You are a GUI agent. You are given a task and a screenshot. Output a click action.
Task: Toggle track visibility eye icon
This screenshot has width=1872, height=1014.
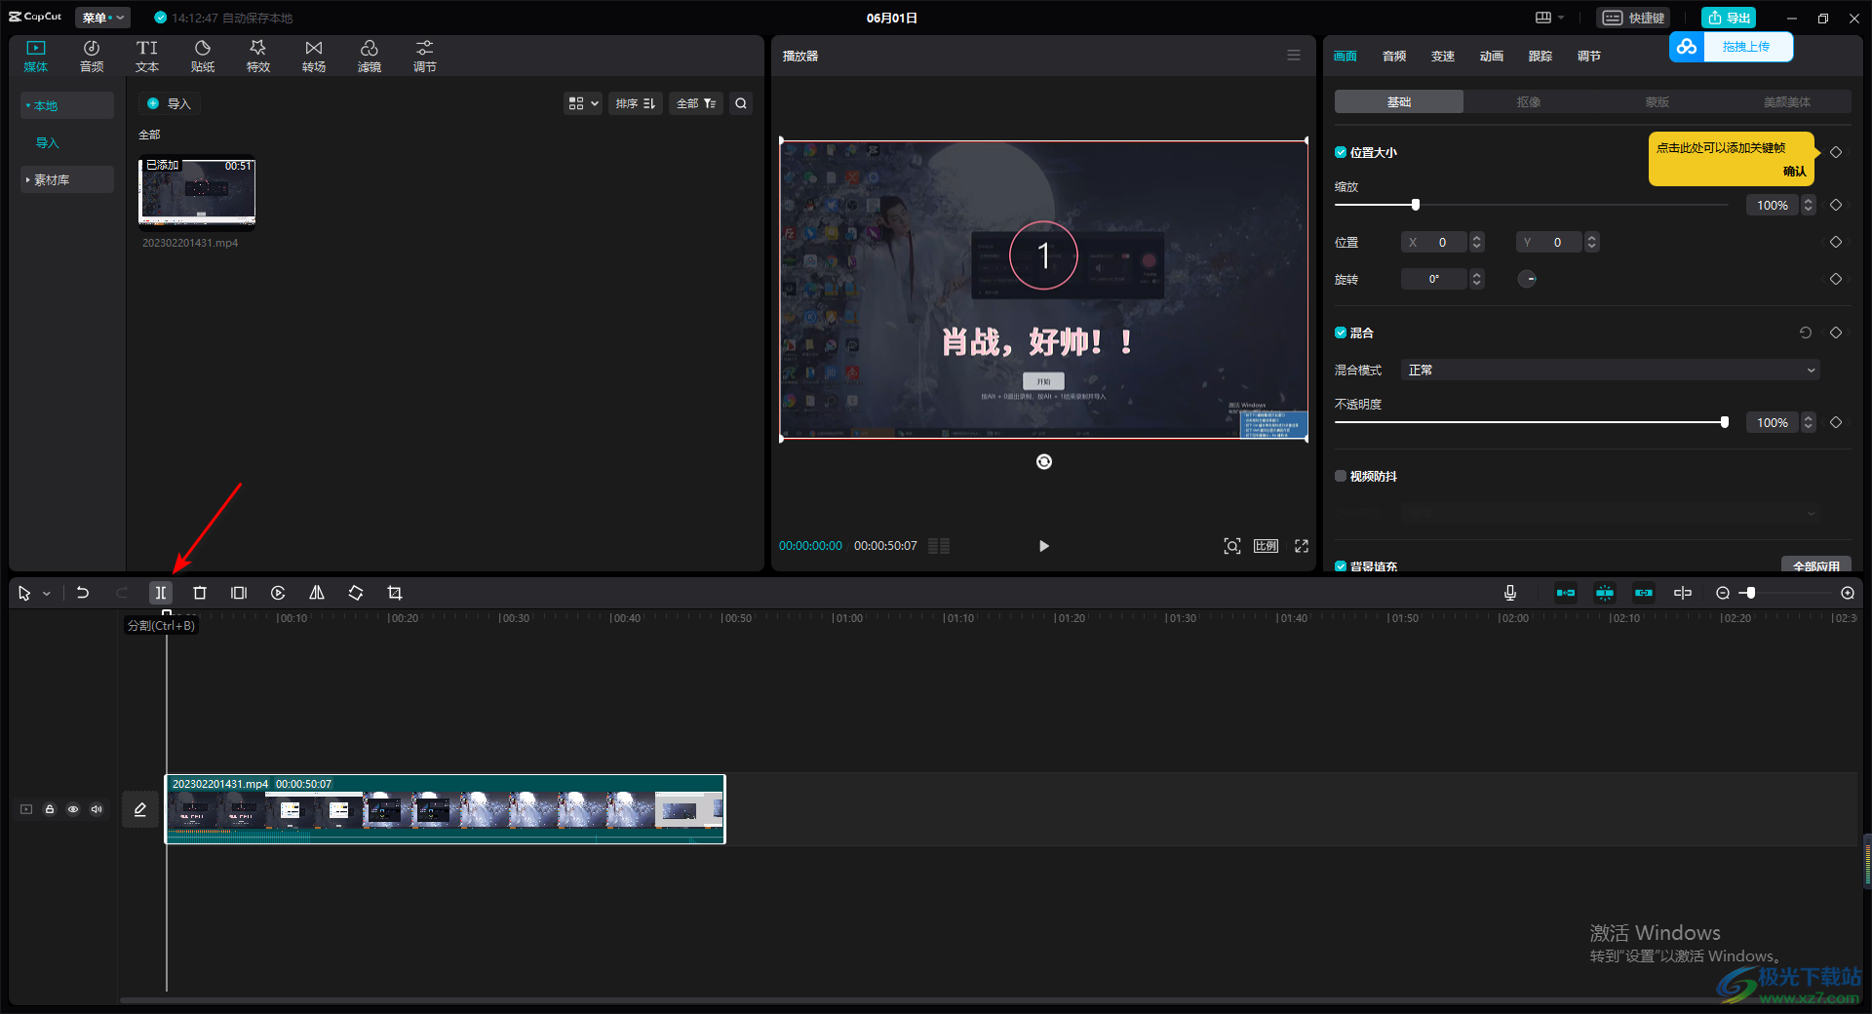(x=73, y=809)
